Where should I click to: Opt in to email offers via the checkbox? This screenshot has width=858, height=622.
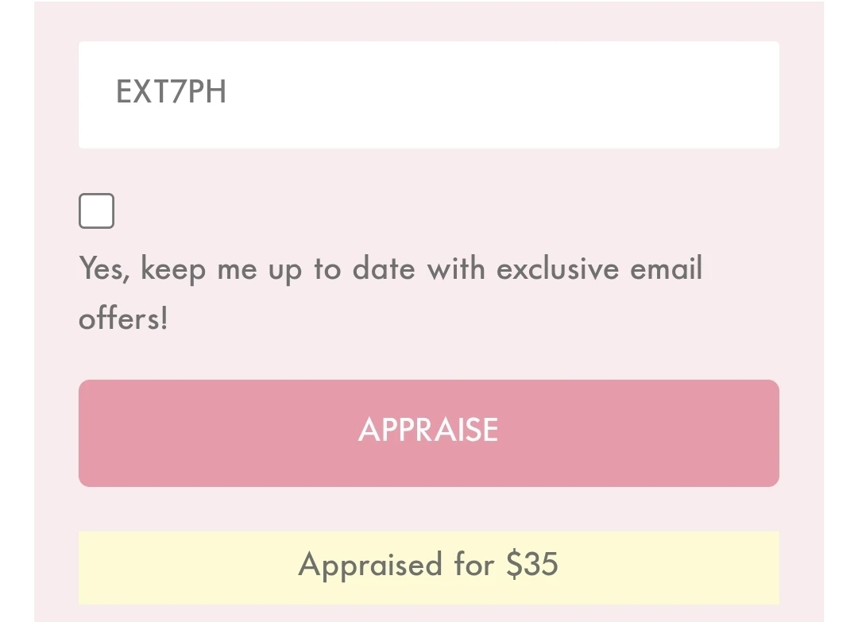pyautogui.click(x=96, y=211)
